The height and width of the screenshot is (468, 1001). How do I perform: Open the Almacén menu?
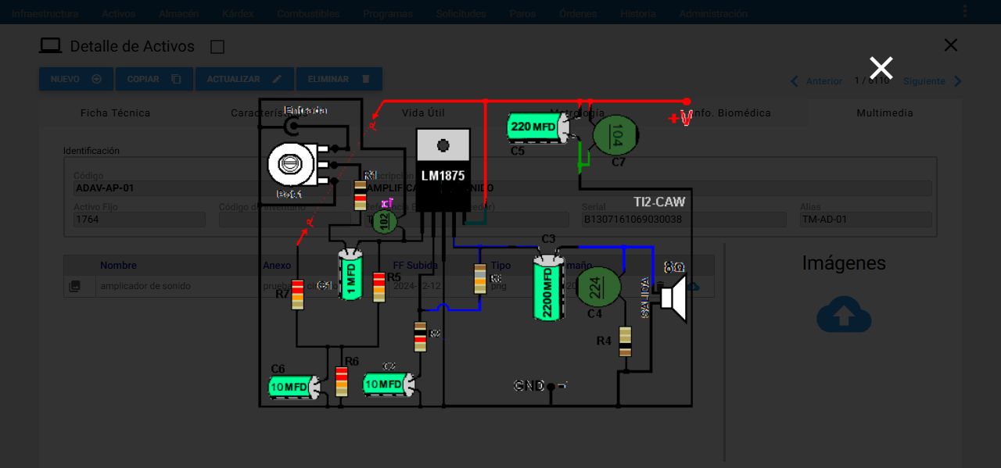click(x=178, y=13)
